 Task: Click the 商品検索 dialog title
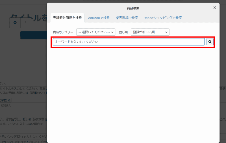(133, 8)
